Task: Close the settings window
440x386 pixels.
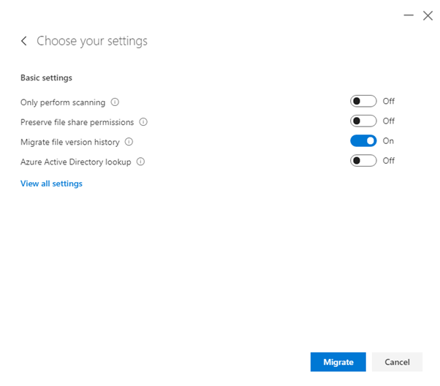Action: (x=428, y=15)
